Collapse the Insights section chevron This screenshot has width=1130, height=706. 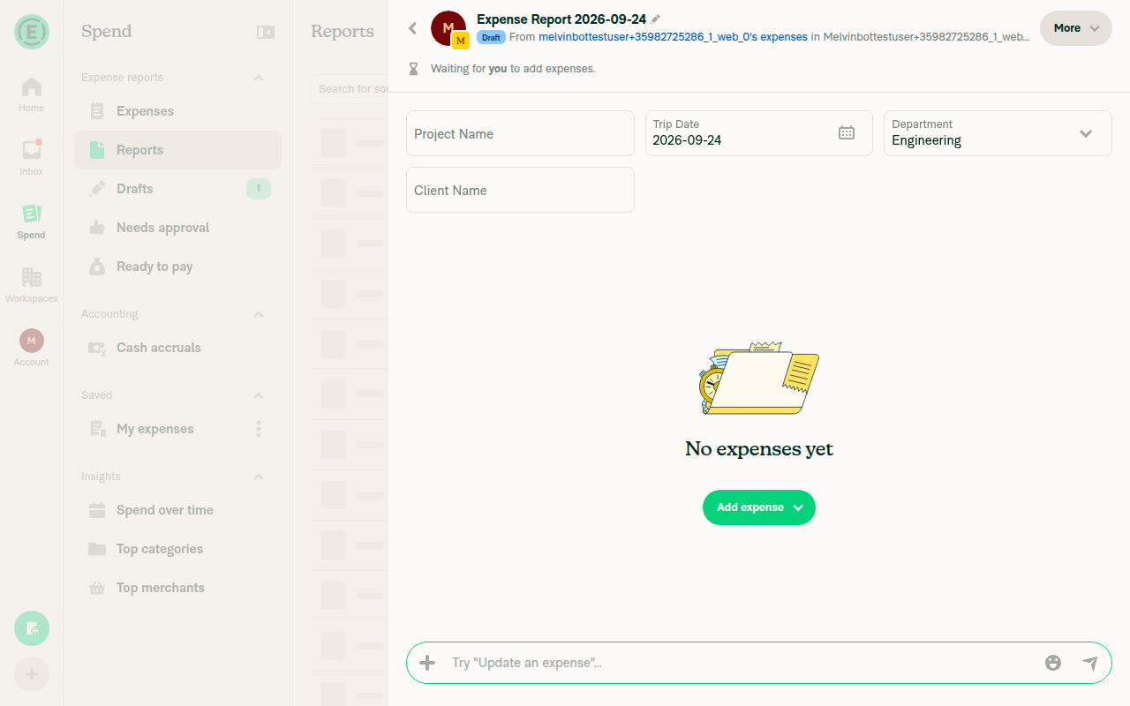tap(259, 477)
